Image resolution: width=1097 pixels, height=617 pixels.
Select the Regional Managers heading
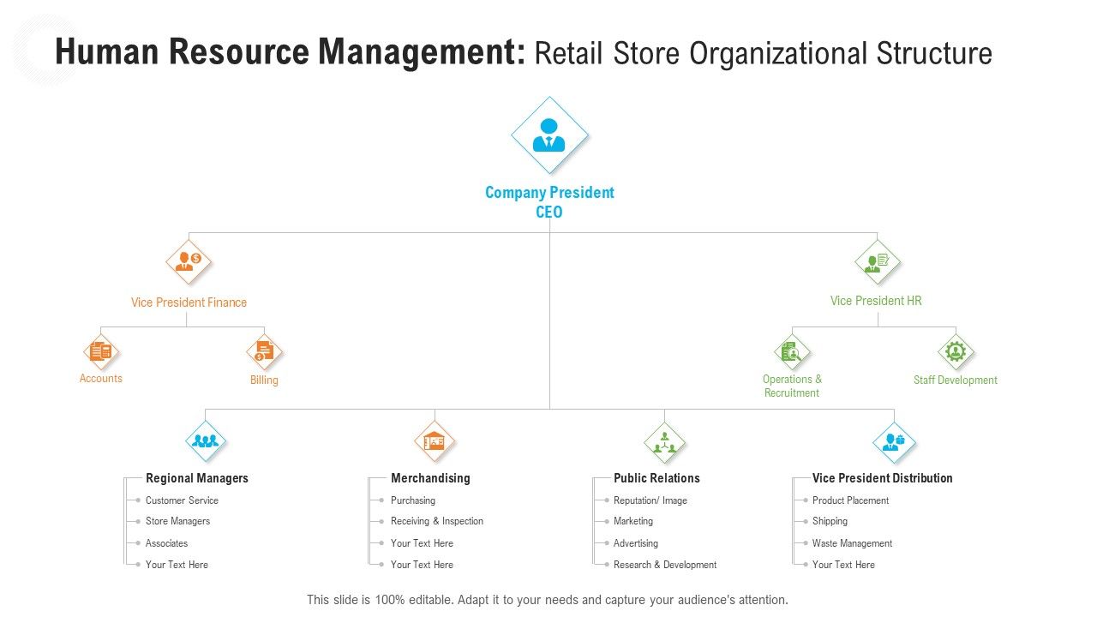tap(197, 478)
